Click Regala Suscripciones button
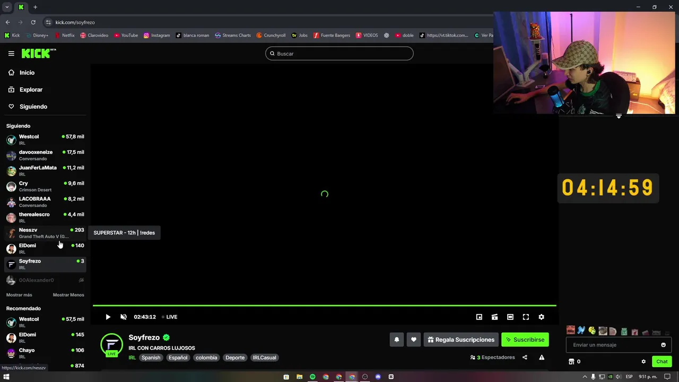This screenshot has height=382, width=679. tap(461, 340)
